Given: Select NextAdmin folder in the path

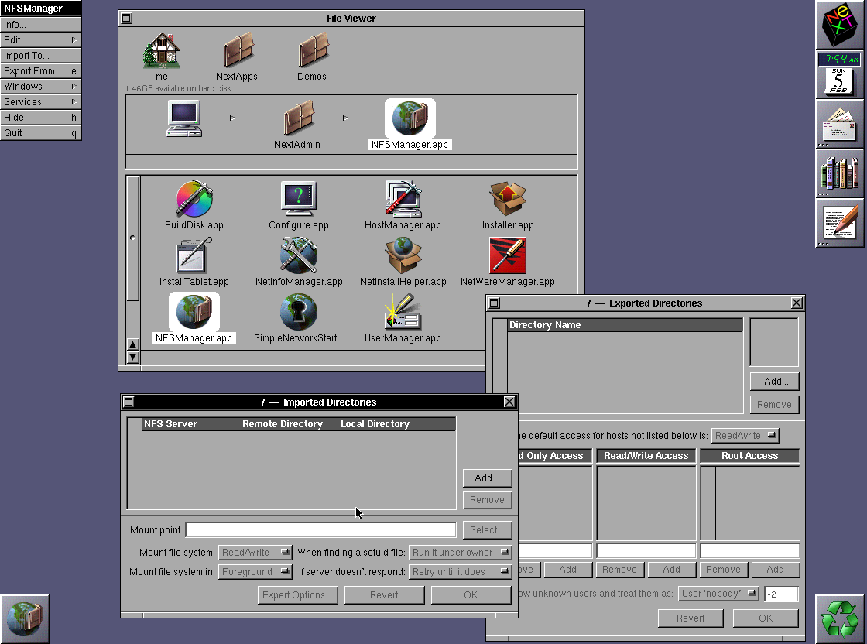Looking at the screenshot, I should pos(298,118).
